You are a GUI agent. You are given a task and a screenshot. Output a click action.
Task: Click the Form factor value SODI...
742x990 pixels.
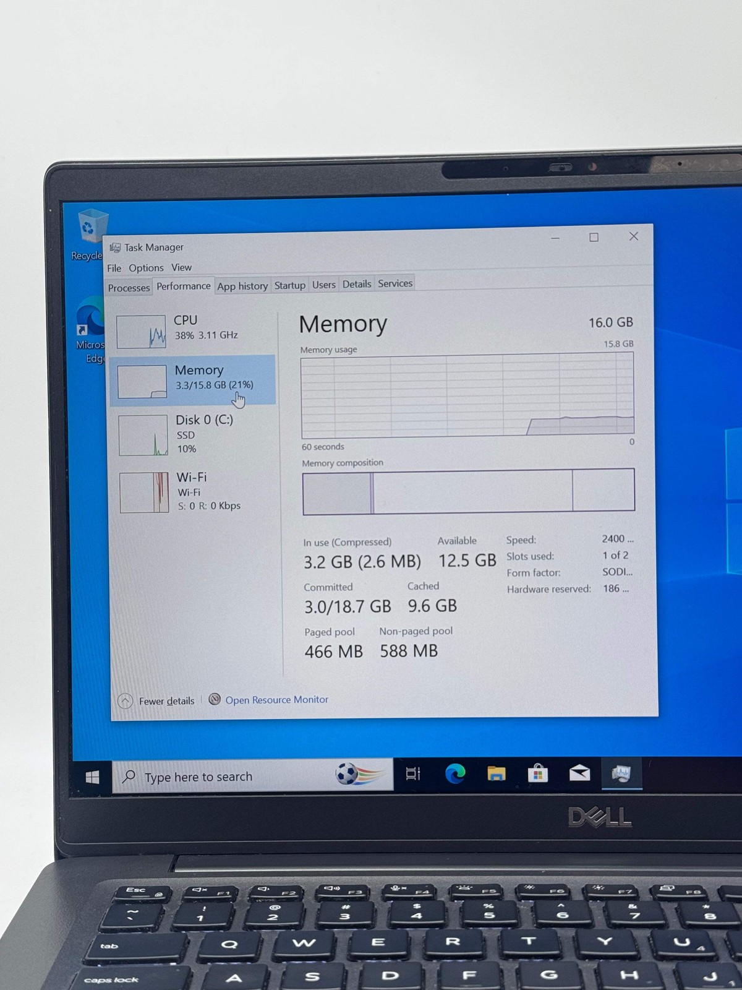618,572
